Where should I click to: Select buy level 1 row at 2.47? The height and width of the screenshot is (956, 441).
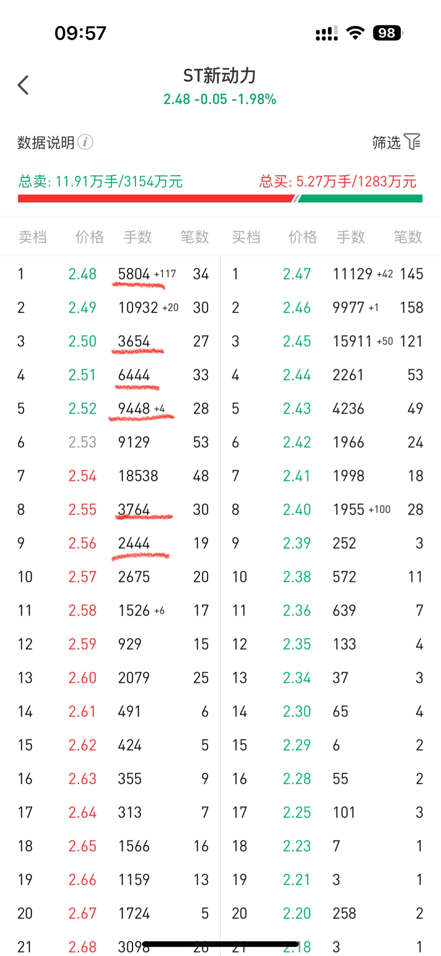[327, 274]
